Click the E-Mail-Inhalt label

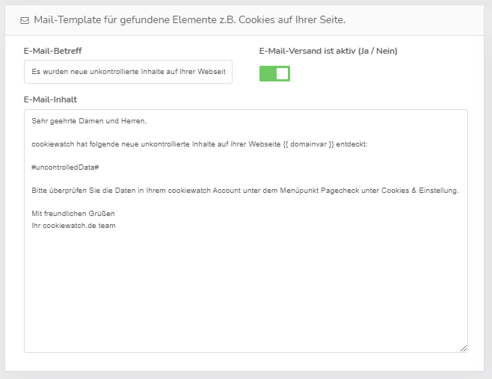tap(51, 99)
